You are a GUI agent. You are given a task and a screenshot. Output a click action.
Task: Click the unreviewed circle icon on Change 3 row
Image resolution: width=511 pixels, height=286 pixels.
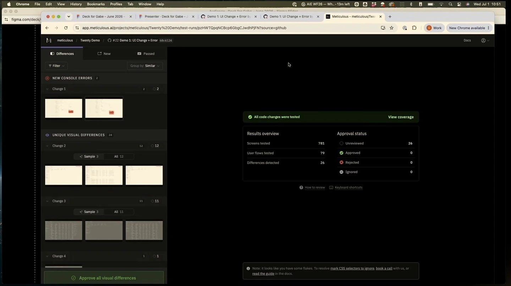point(153,201)
